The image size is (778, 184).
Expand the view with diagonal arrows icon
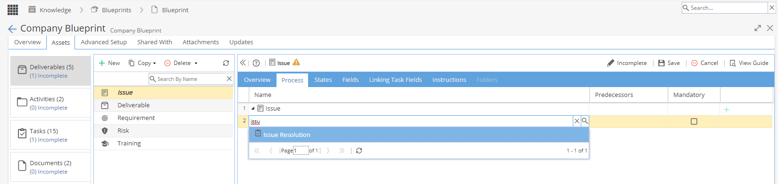pyautogui.click(x=758, y=28)
